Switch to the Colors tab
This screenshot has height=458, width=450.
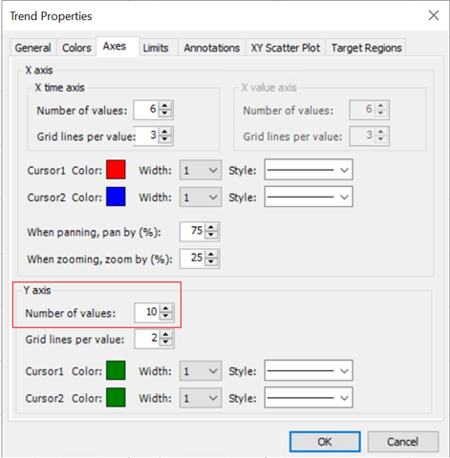[x=76, y=48]
